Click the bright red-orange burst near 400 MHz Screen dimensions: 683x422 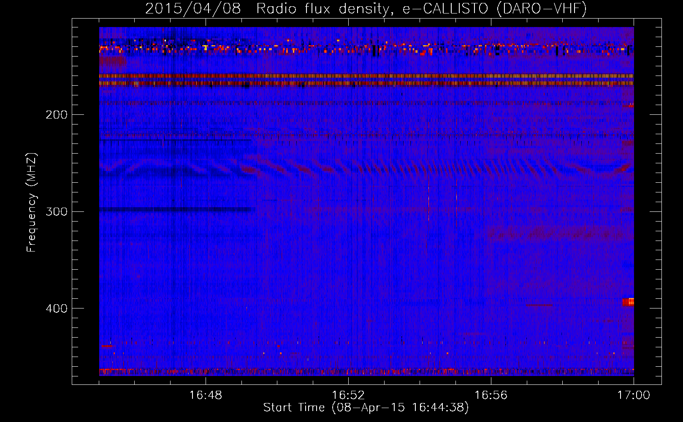coord(628,302)
